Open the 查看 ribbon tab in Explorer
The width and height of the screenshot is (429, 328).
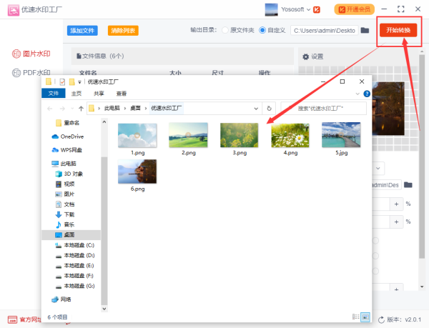[122, 93]
